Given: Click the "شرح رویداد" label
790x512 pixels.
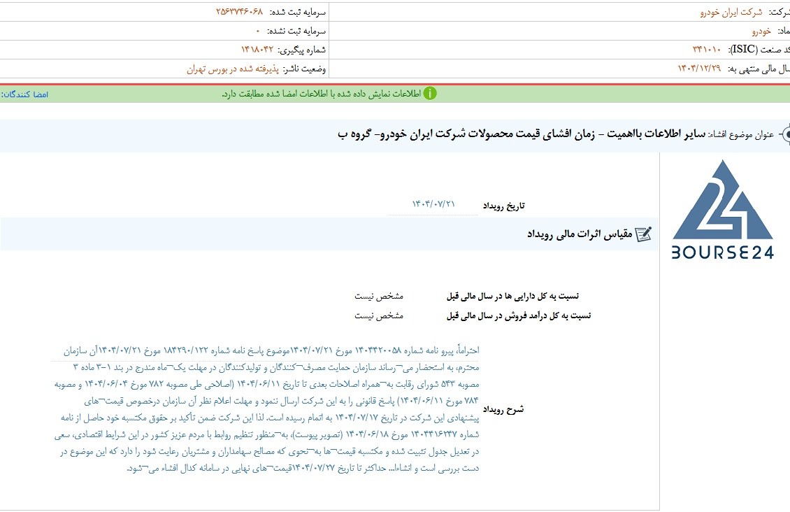Looking at the screenshot, I should tap(503, 409).
